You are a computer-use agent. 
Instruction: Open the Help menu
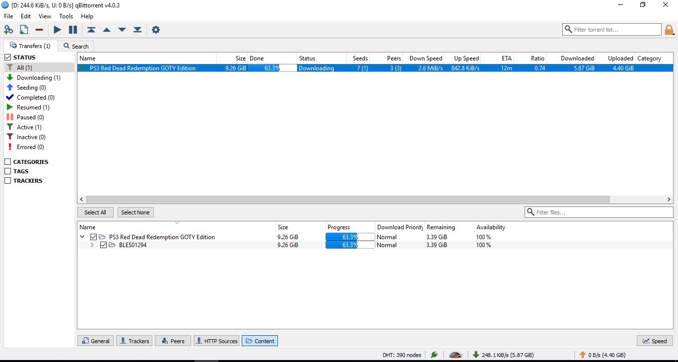click(x=87, y=16)
